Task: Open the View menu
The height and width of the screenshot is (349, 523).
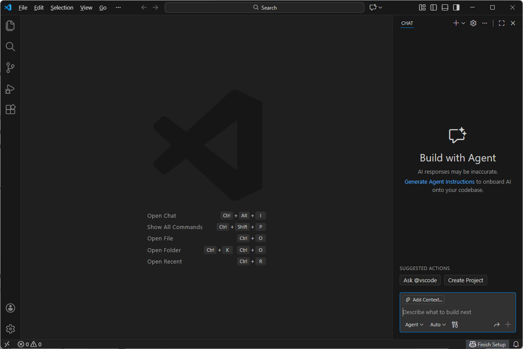Action: tap(86, 7)
